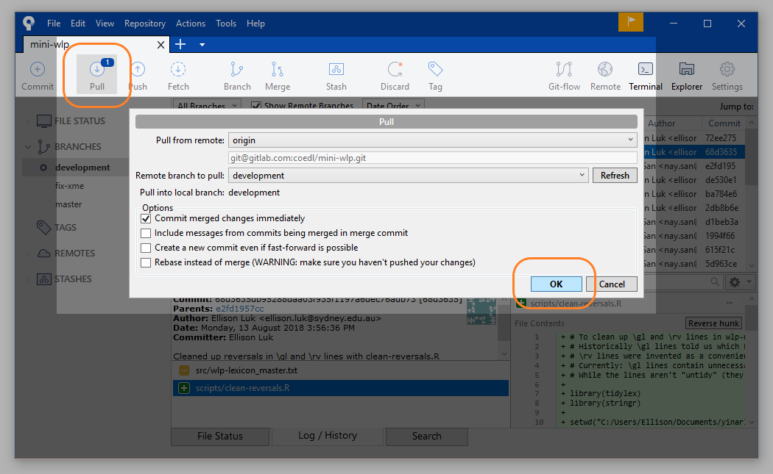Click the Refresh button
Viewport: 773px width, 474px height.
coord(615,175)
